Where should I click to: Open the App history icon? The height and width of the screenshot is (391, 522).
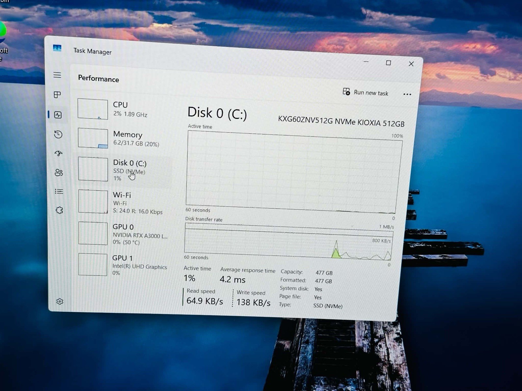tap(58, 134)
